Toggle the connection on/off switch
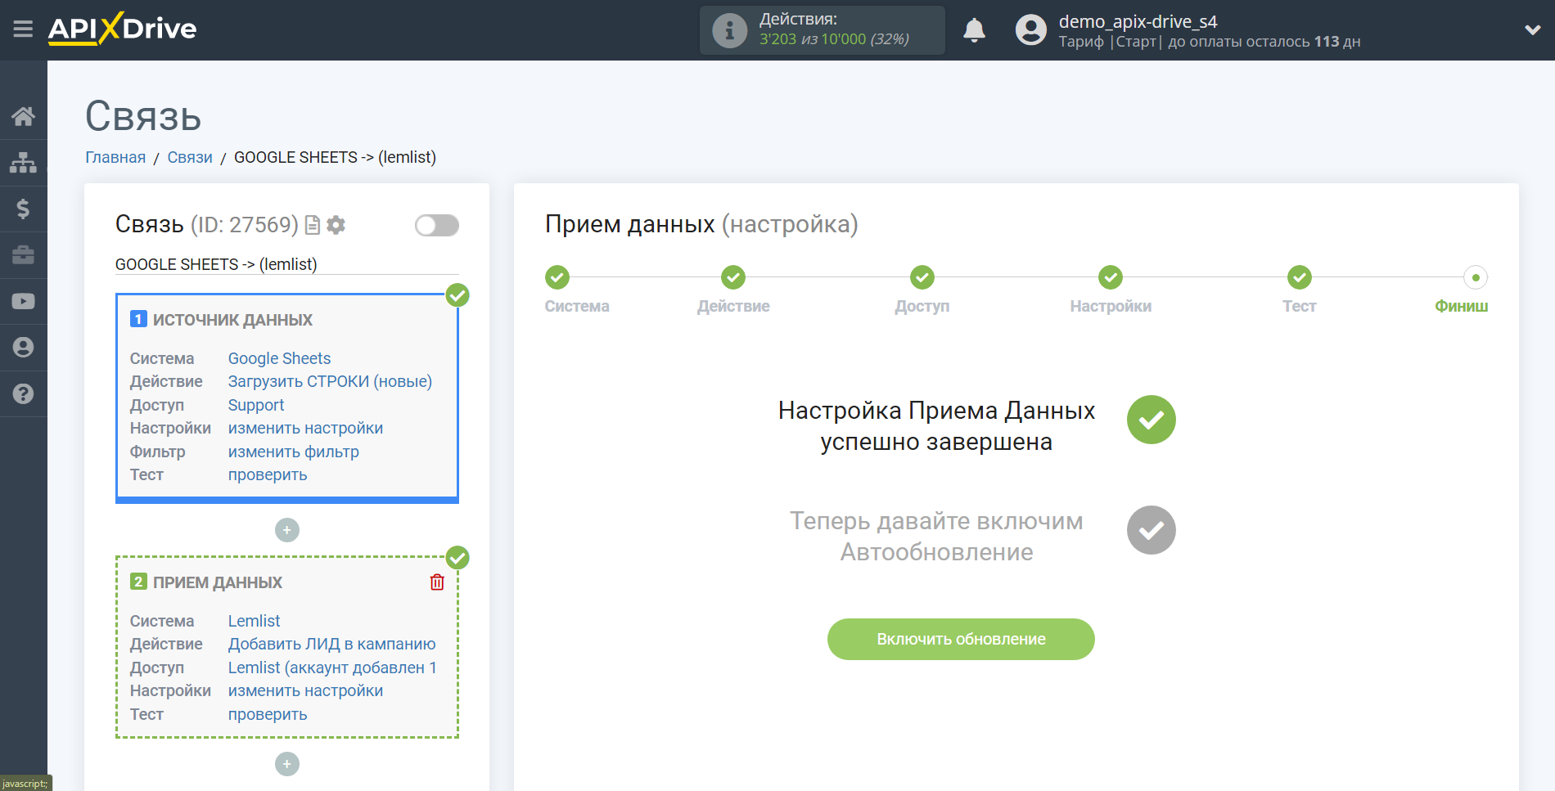 tap(437, 225)
